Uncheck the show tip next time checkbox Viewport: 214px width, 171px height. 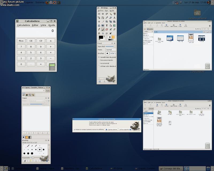point(74,129)
